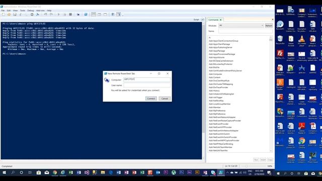
Task: Stop operation using the square stop icon
Action: tap(70, 15)
